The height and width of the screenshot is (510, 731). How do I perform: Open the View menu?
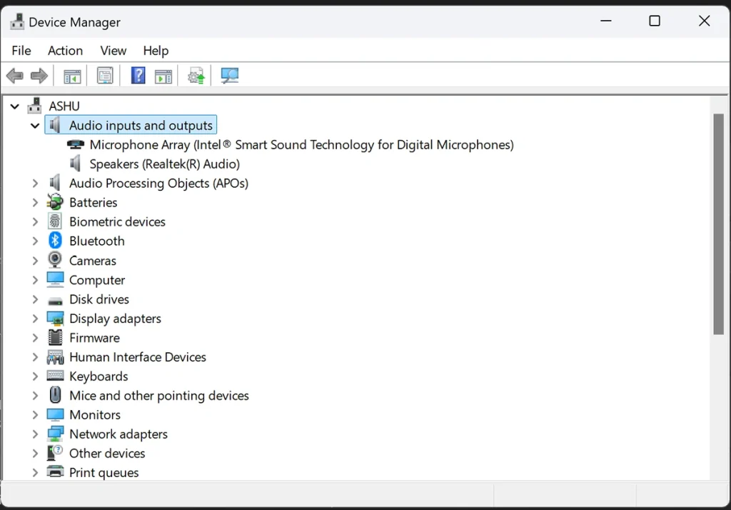pos(114,51)
